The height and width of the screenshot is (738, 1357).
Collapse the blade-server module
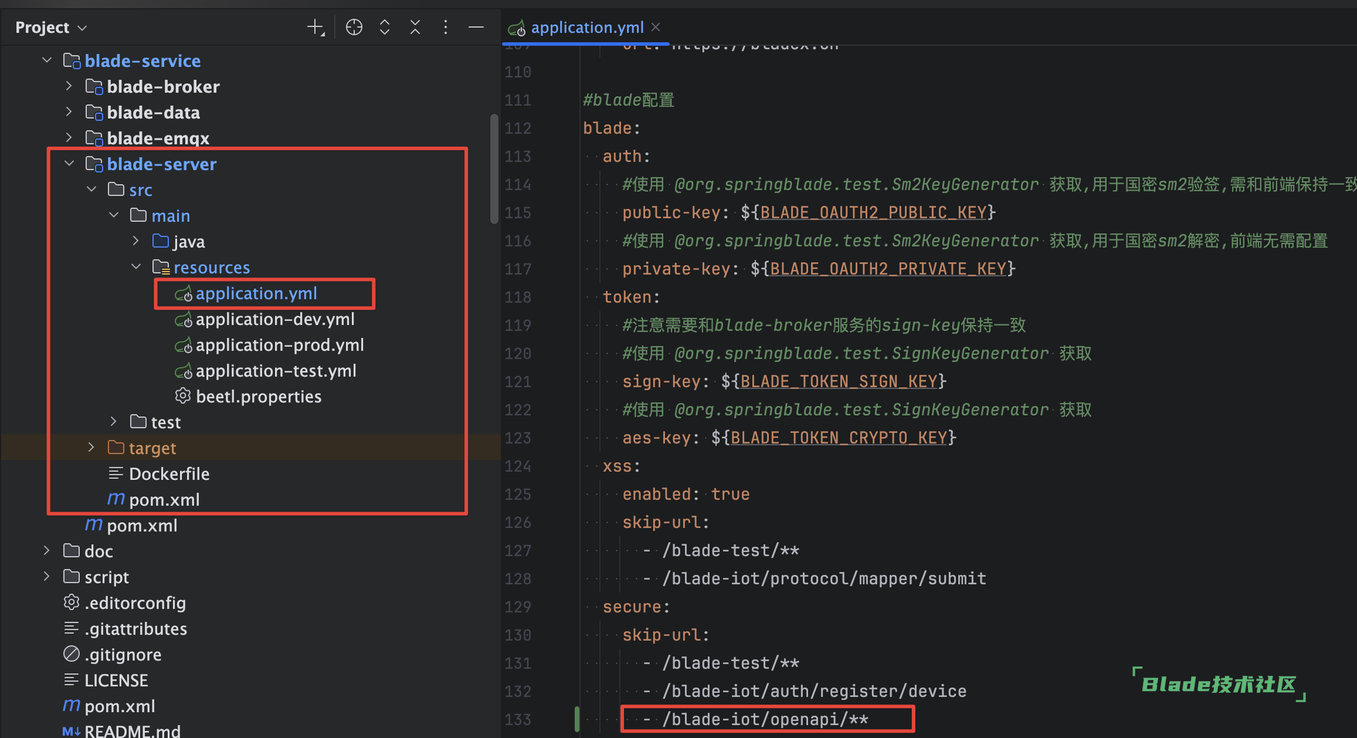pyautogui.click(x=69, y=164)
